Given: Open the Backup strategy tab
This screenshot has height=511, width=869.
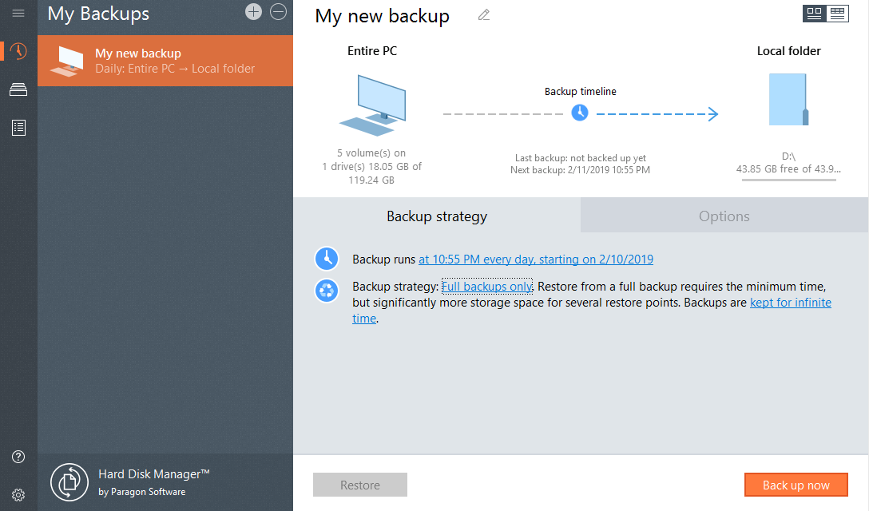Looking at the screenshot, I should [x=436, y=216].
